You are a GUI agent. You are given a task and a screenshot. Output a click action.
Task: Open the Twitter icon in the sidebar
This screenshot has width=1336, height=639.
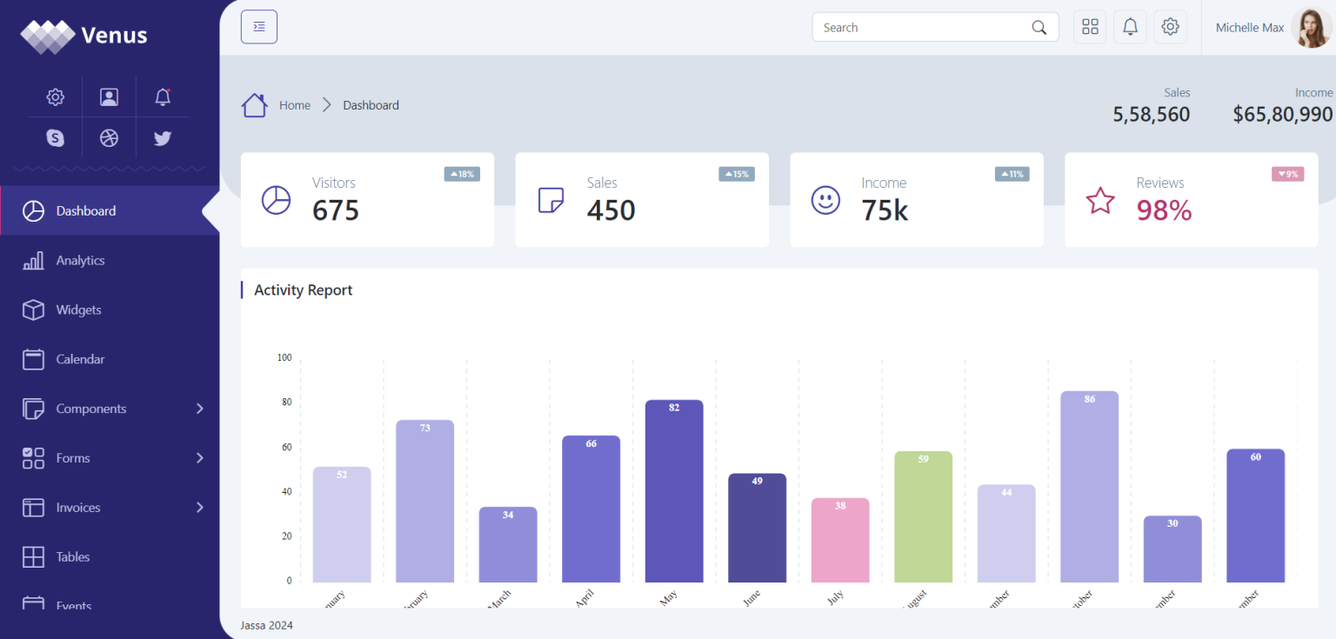(x=163, y=137)
